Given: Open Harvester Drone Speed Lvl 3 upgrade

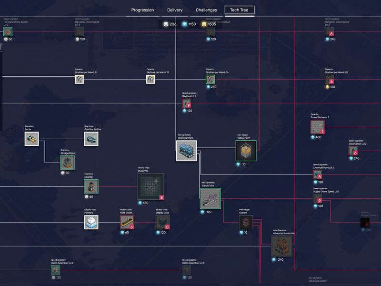Looking at the screenshot, I should pyautogui.click(x=79, y=31).
